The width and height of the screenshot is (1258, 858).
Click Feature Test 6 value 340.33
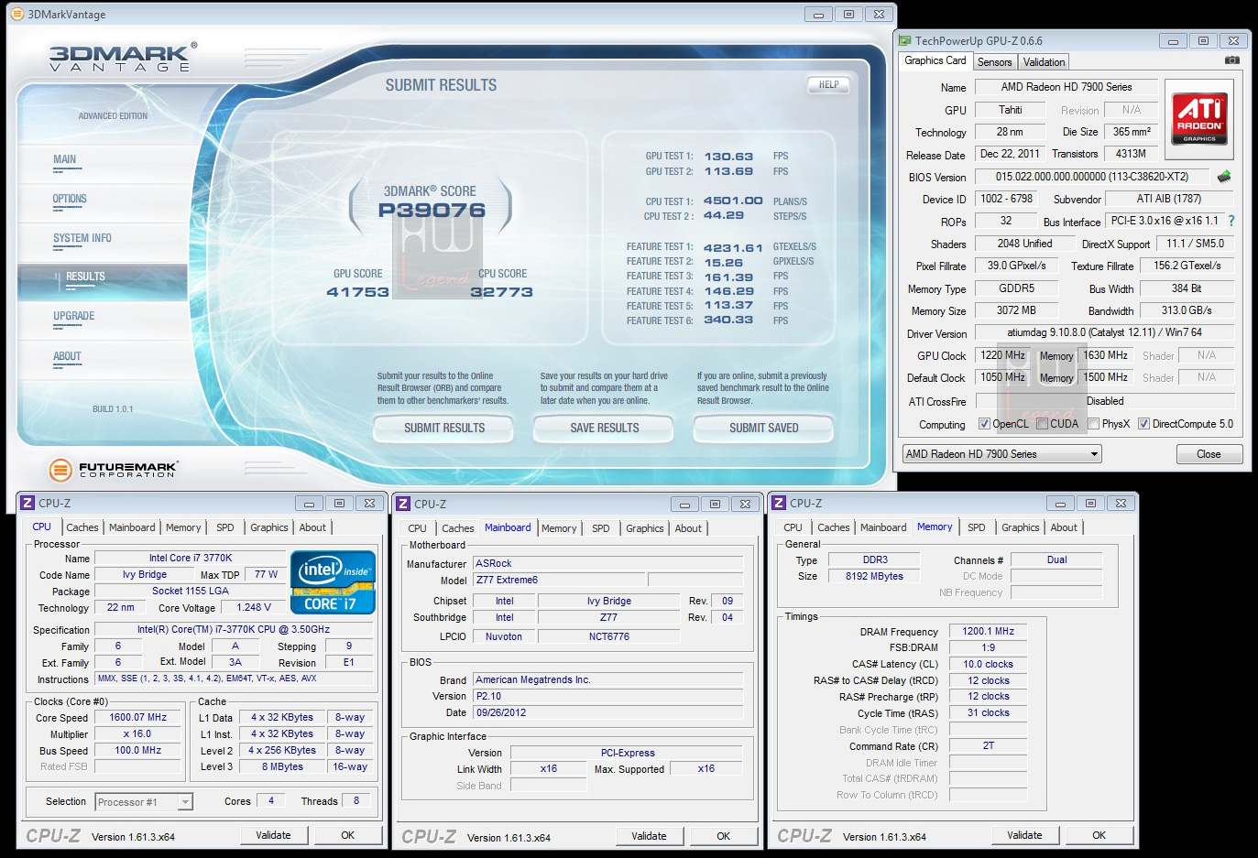728,320
